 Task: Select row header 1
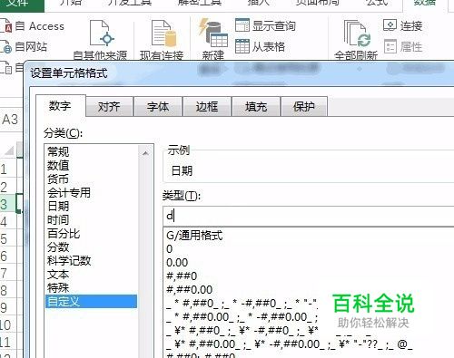coord(8,169)
